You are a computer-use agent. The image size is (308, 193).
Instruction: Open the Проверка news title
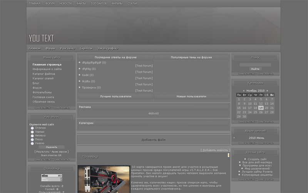[90, 157]
